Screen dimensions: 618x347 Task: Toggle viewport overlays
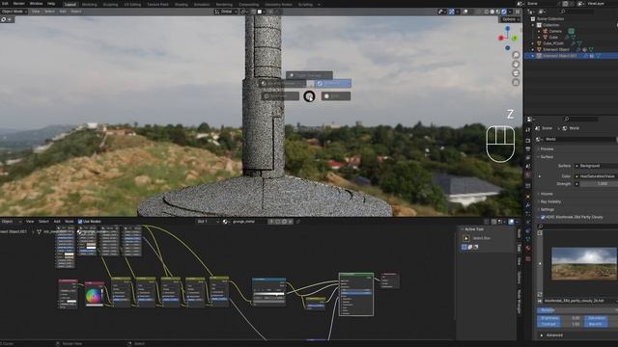click(465, 12)
